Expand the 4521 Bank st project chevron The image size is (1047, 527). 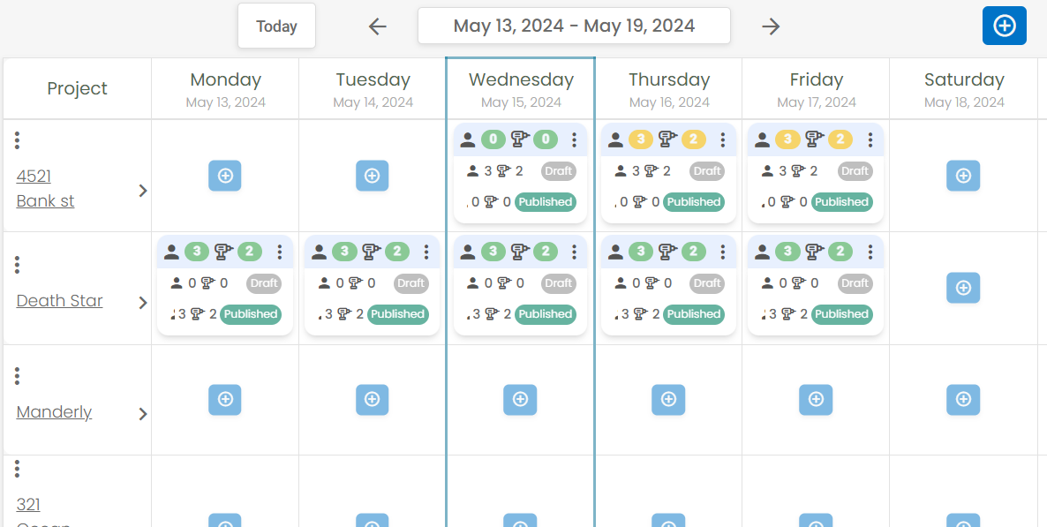click(x=142, y=191)
